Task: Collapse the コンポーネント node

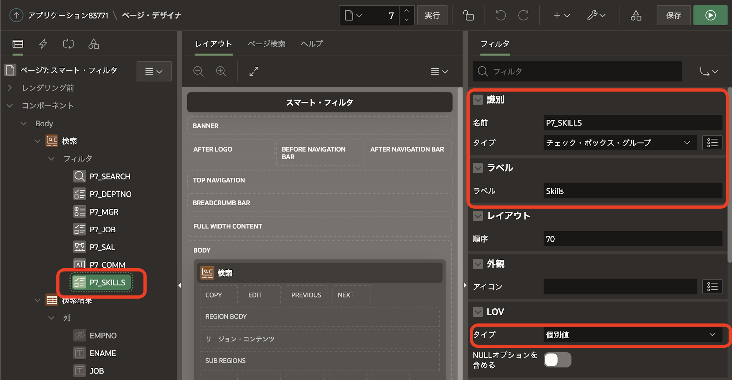Action: click(x=10, y=106)
